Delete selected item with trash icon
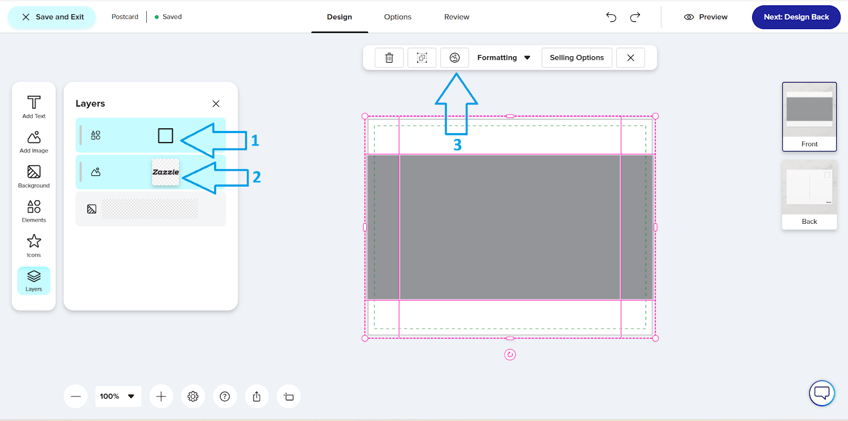Viewport: 848px width, 421px height. coord(389,58)
